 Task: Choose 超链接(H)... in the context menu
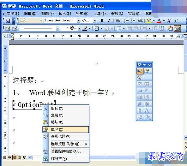[66, 159]
